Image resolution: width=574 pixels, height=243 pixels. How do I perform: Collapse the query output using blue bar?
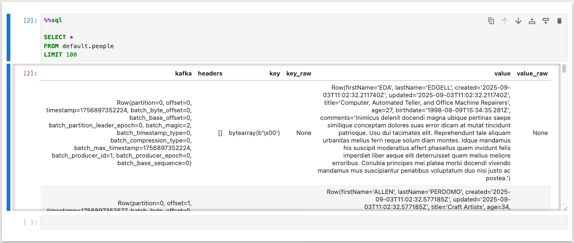[x=8, y=137]
